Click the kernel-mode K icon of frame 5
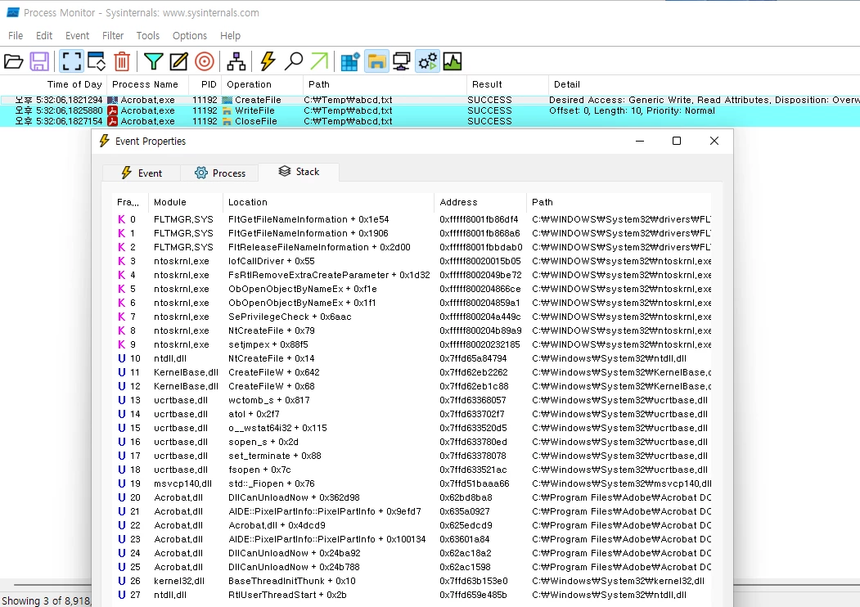The width and height of the screenshot is (860, 607). tap(121, 289)
